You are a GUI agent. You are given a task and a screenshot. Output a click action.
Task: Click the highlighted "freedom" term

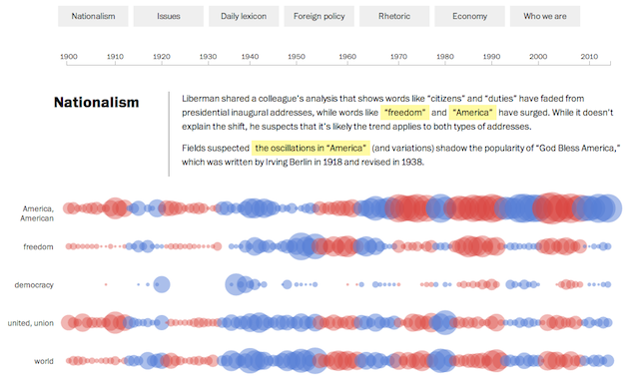coord(404,113)
